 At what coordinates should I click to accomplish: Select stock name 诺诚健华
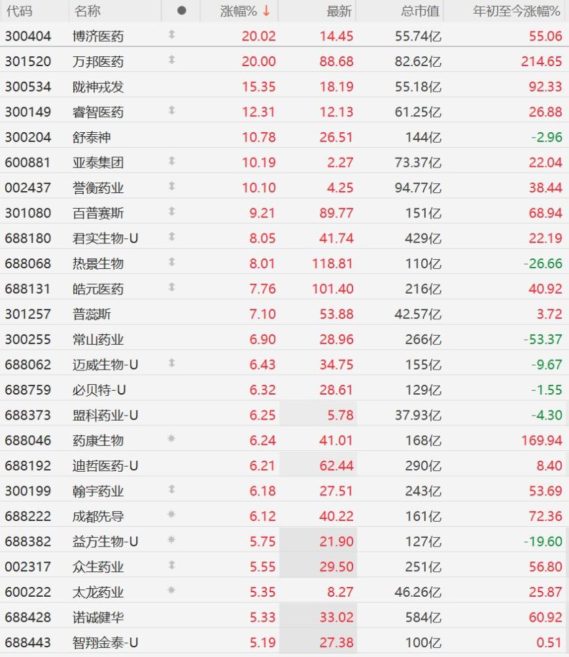[98, 617]
